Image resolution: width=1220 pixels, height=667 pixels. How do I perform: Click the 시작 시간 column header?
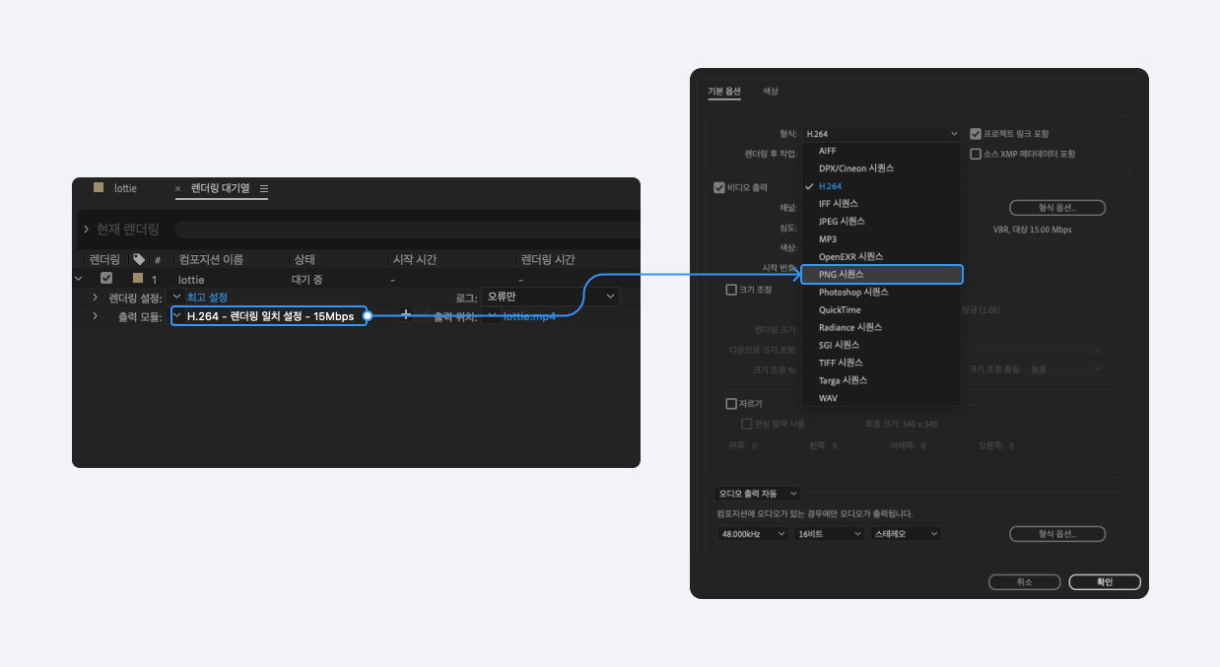pyautogui.click(x=415, y=259)
